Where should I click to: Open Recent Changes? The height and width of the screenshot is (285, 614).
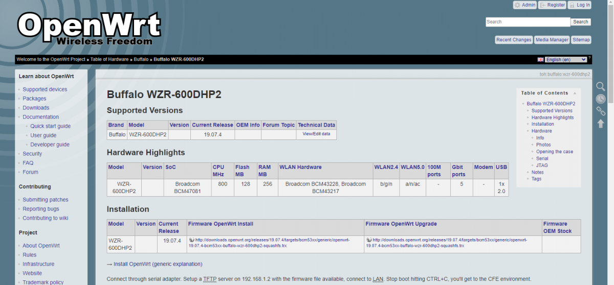(514, 40)
